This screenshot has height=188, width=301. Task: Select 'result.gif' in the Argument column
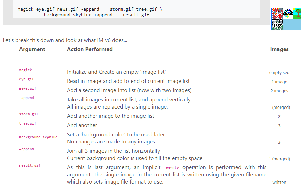click(x=30, y=165)
